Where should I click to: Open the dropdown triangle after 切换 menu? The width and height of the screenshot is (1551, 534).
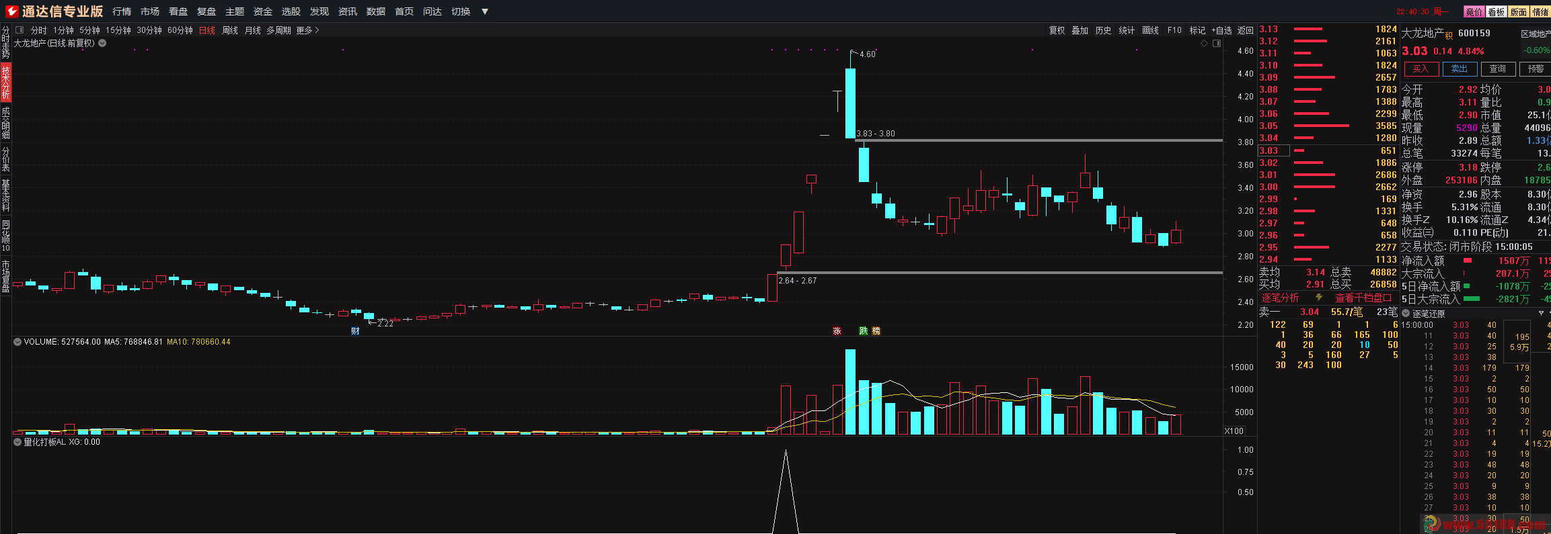(485, 11)
